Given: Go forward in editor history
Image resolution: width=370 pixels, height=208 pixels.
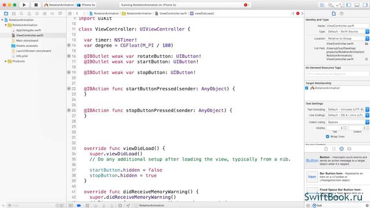Looking at the screenshot, I should (84, 13).
